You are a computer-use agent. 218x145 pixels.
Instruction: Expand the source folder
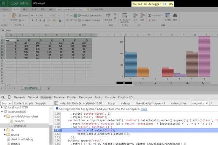pyautogui.click(x=5, y=135)
